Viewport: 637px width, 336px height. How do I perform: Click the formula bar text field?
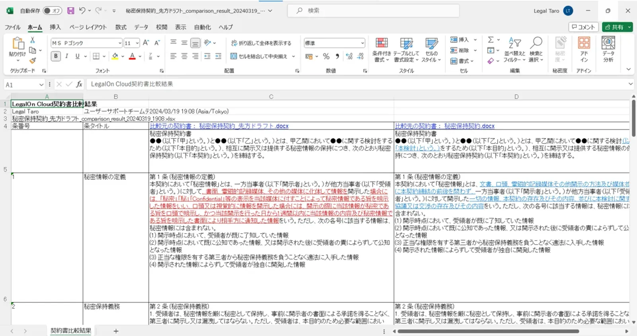[356, 84]
